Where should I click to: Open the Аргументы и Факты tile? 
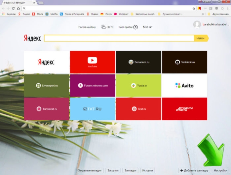(x=185, y=109)
